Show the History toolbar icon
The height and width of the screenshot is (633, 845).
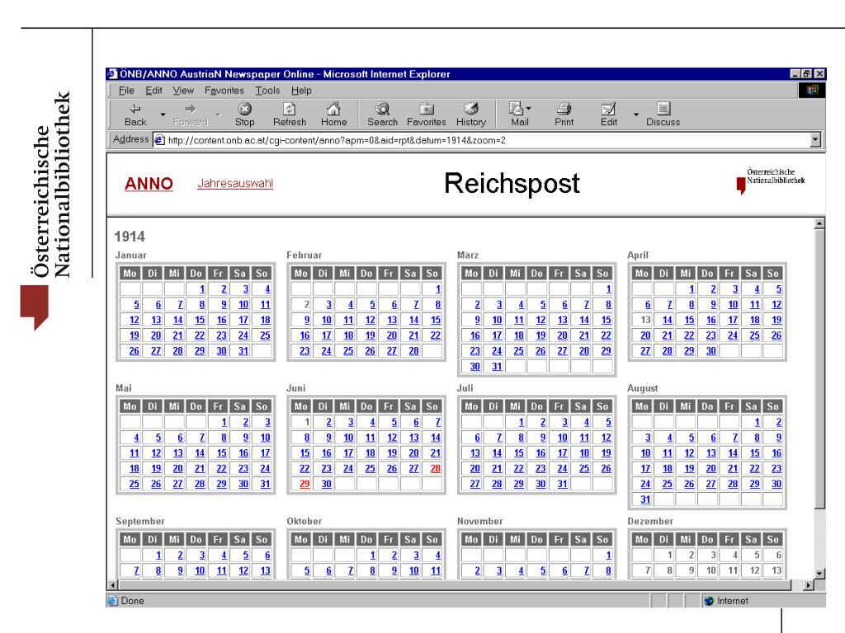pos(471,115)
